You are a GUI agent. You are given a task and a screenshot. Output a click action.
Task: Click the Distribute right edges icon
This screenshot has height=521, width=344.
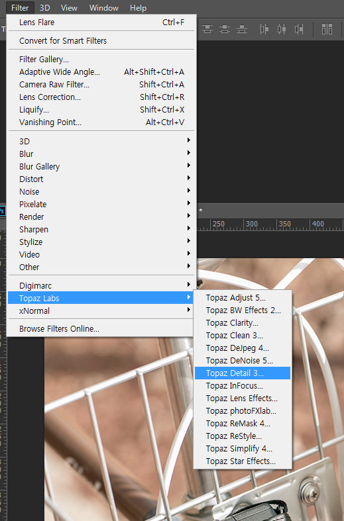[x=299, y=29]
